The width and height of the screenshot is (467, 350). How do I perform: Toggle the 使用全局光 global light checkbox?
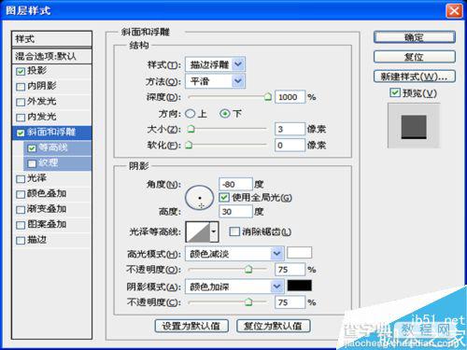pos(224,198)
